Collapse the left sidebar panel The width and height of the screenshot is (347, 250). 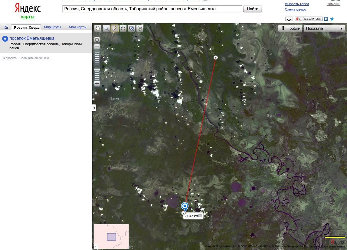[x=94, y=108]
